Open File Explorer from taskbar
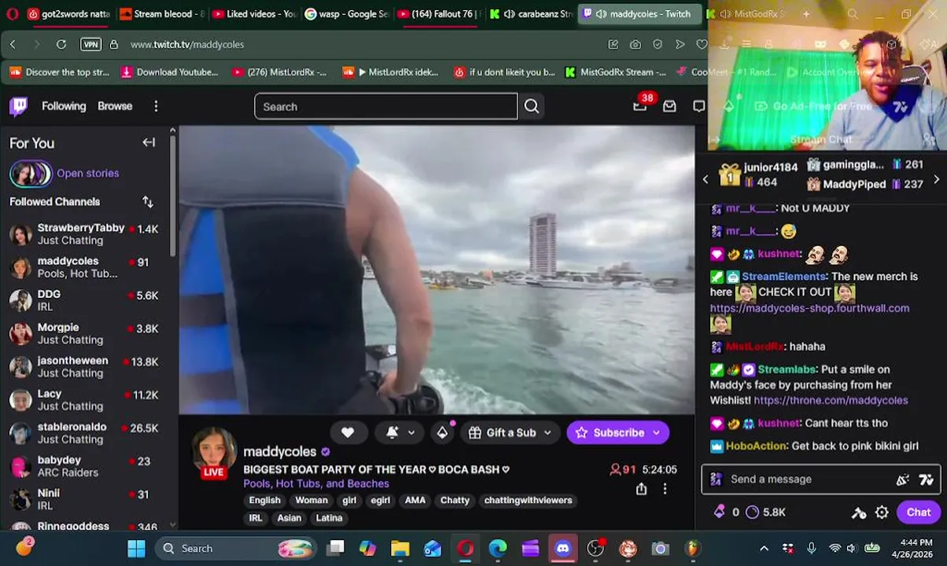This screenshot has width=947, height=566. [400, 549]
